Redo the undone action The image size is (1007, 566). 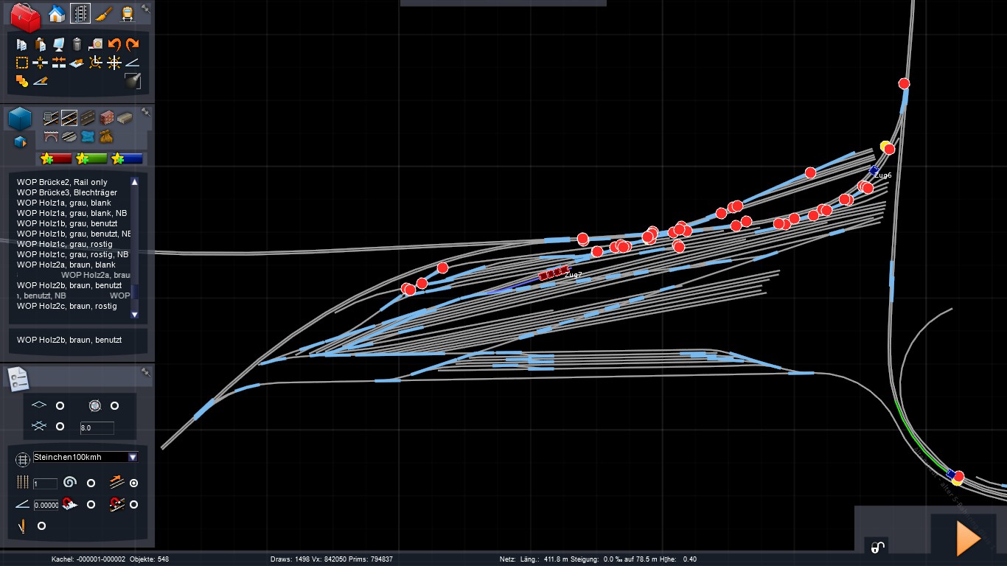pyautogui.click(x=133, y=45)
